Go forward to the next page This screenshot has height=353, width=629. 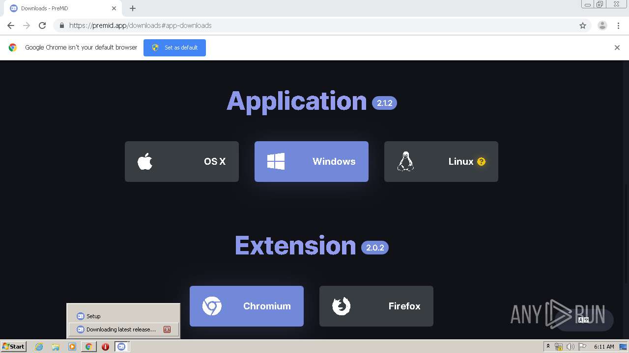pyautogui.click(x=27, y=25)
